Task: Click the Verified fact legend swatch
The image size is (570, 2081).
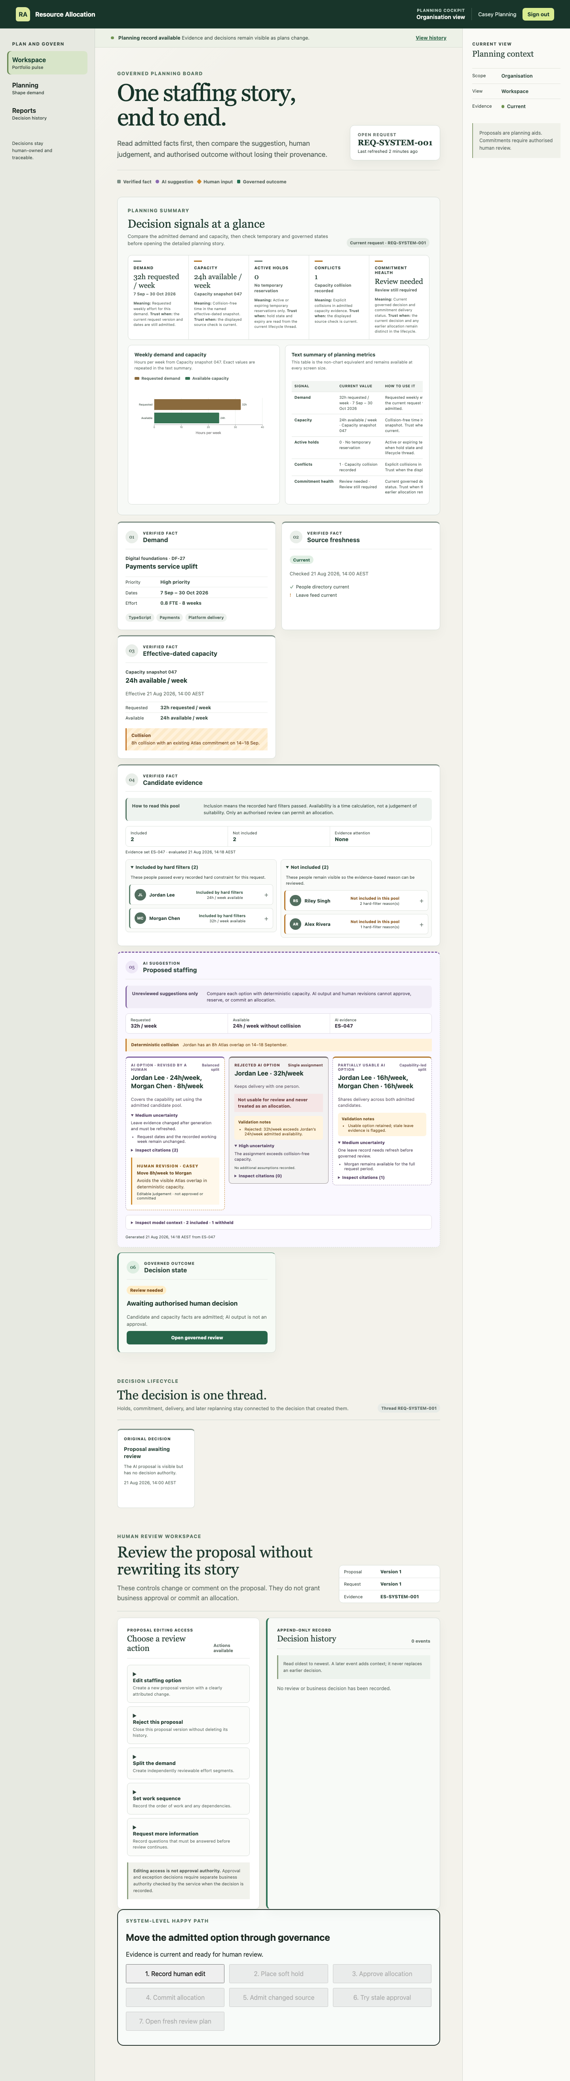Action: pyautogui.click(x=119, y=182)
